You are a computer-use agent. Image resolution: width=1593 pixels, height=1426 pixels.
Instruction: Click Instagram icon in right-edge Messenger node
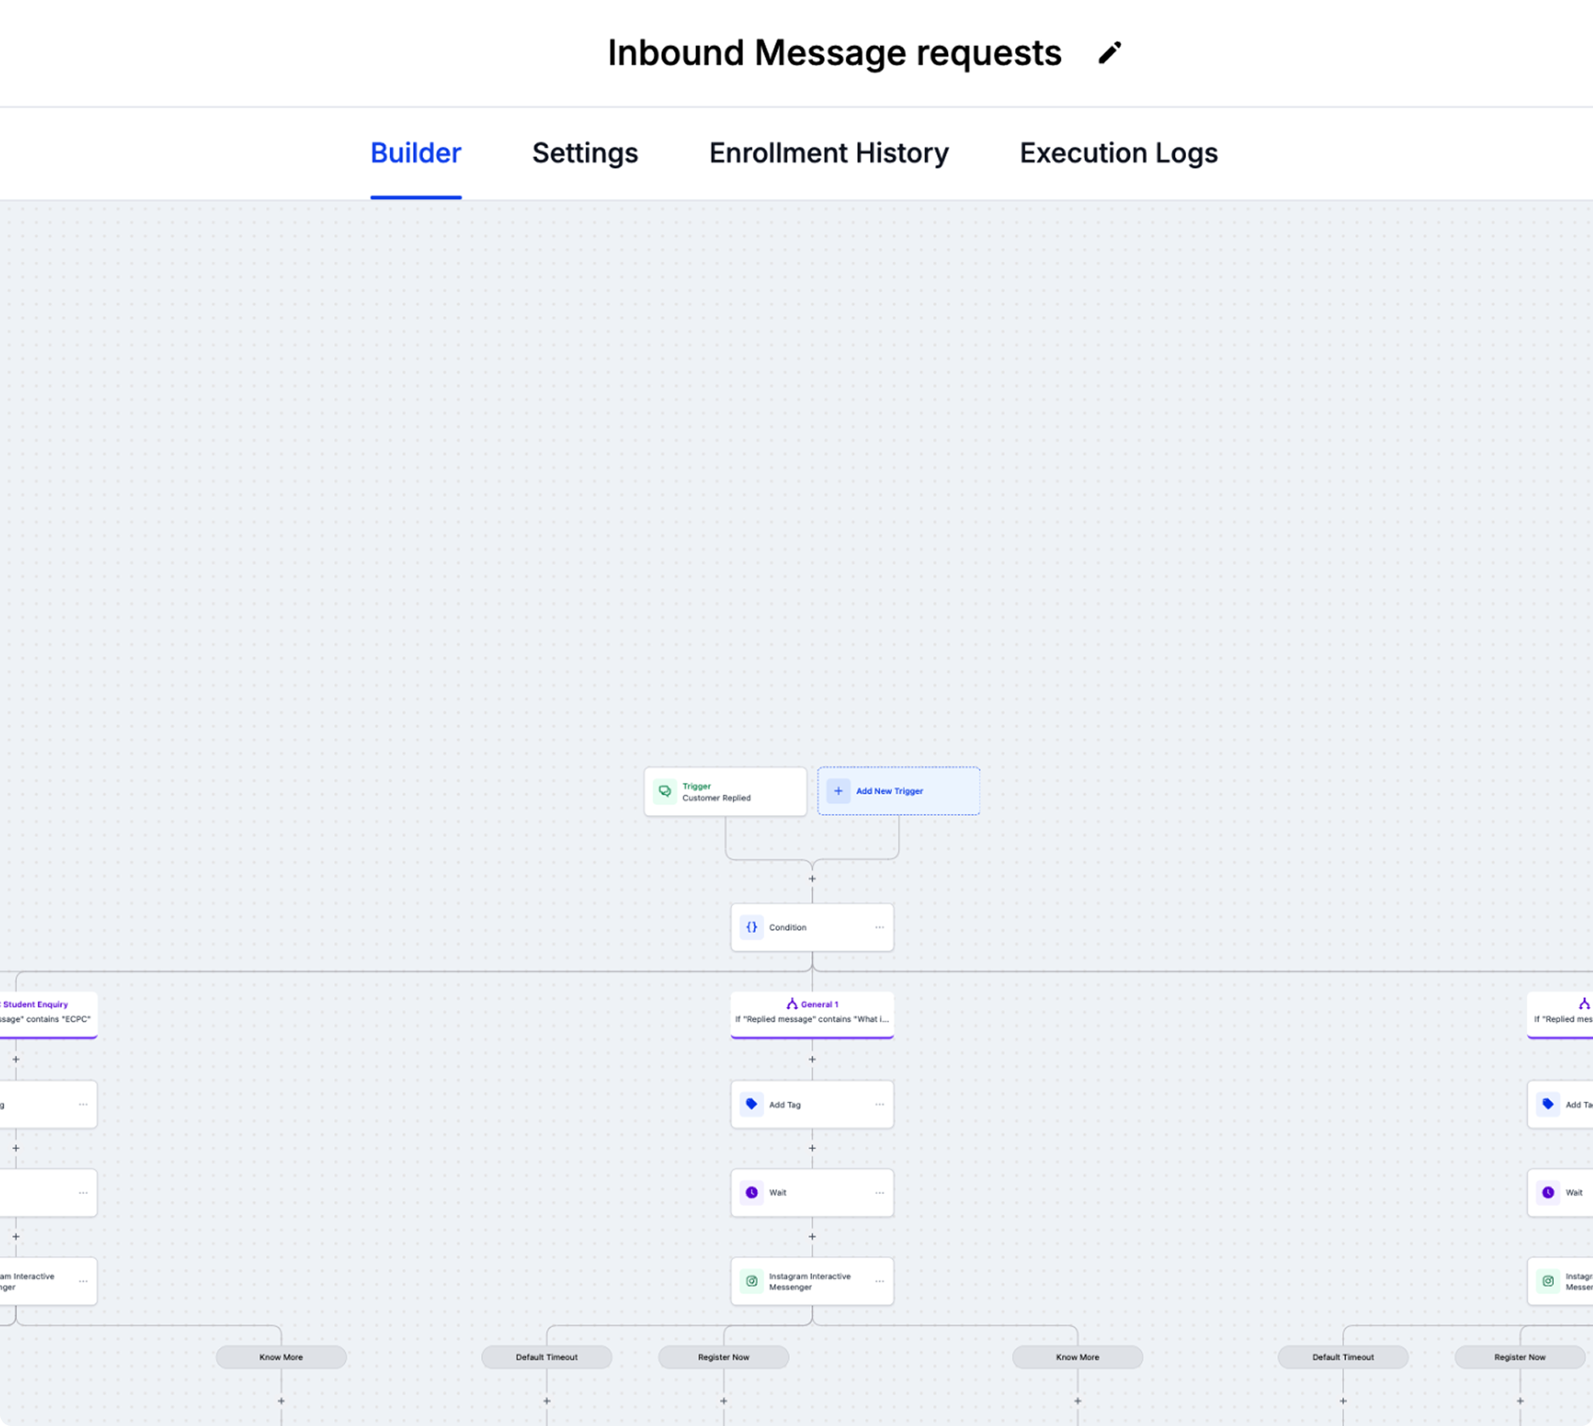click(x=1548, y=1282)
